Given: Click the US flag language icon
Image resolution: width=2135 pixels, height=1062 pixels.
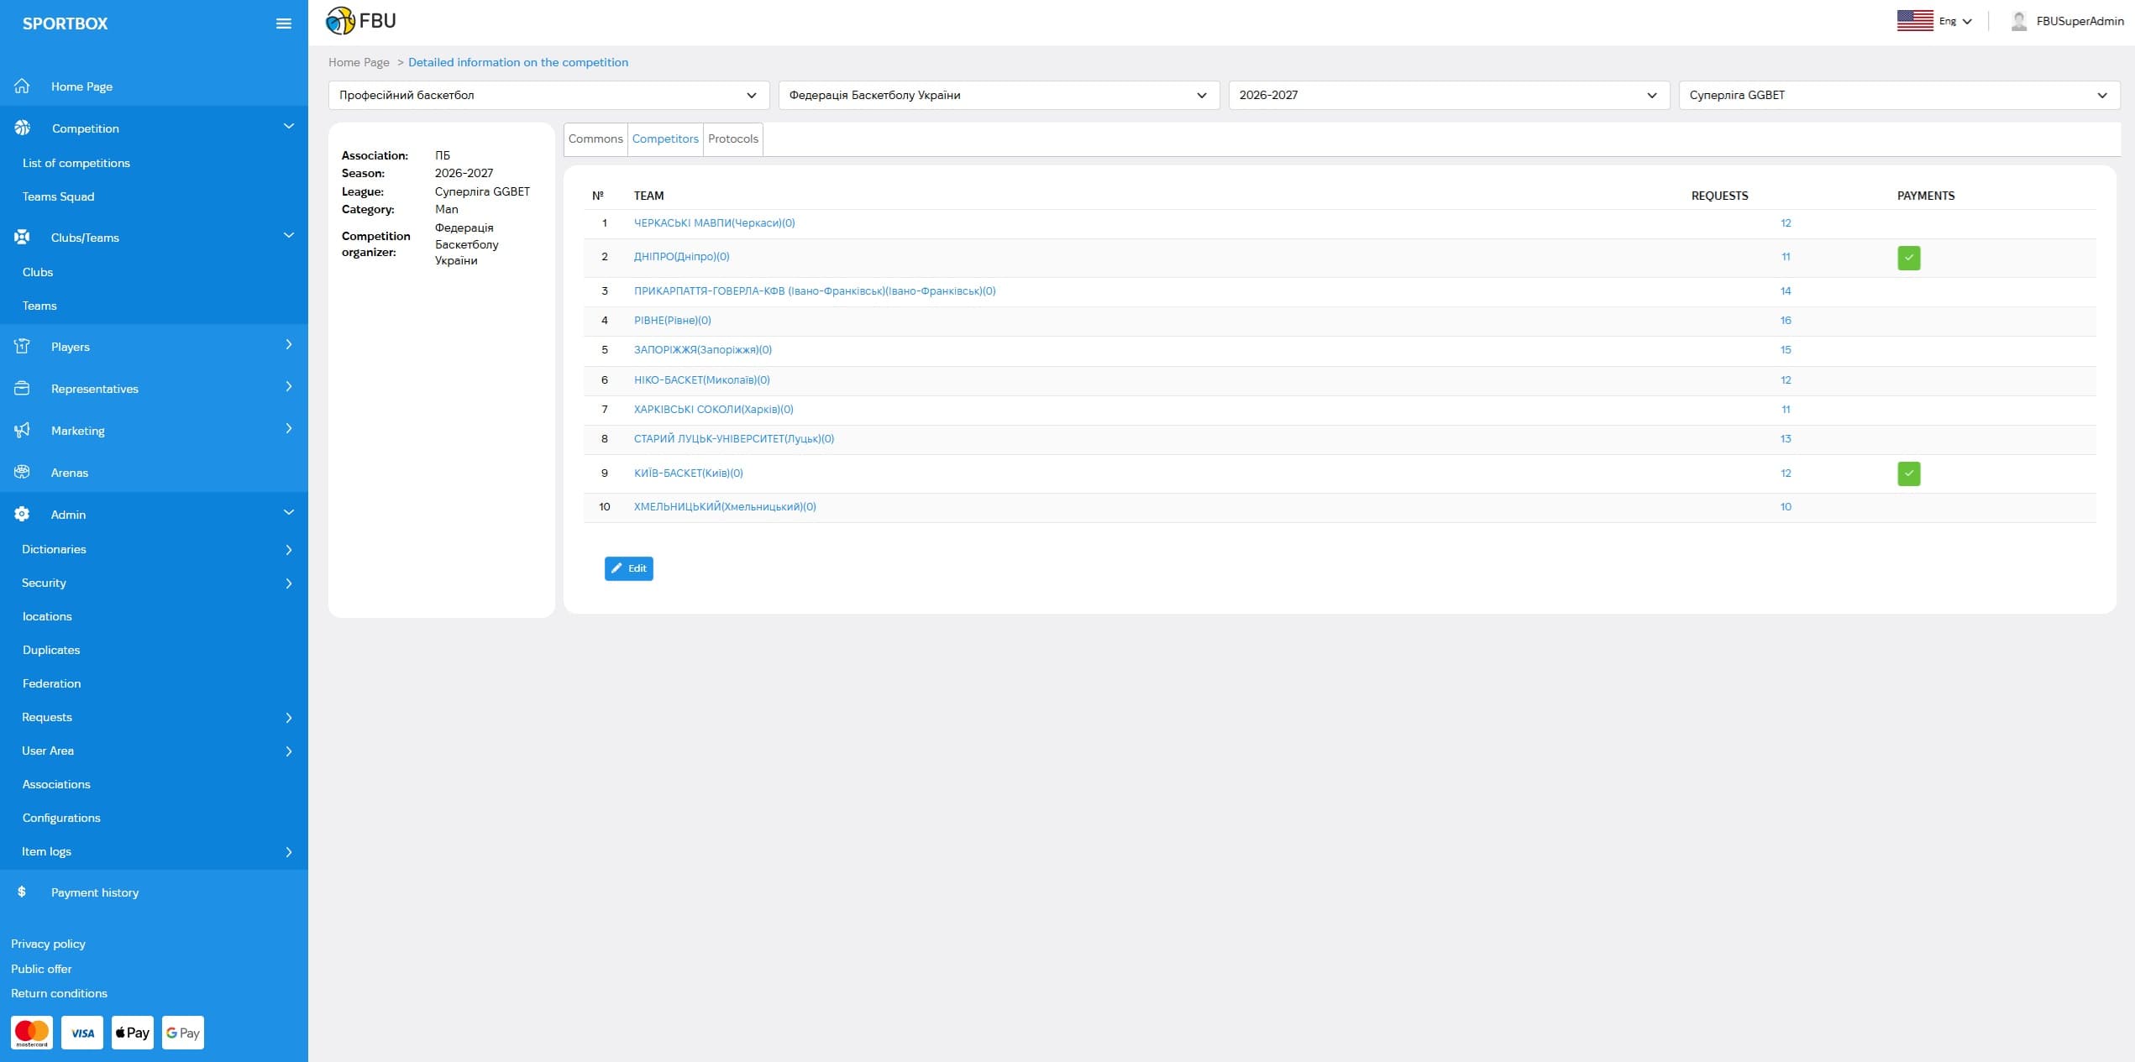Looking at the screenshot, I should (1915, 21).
